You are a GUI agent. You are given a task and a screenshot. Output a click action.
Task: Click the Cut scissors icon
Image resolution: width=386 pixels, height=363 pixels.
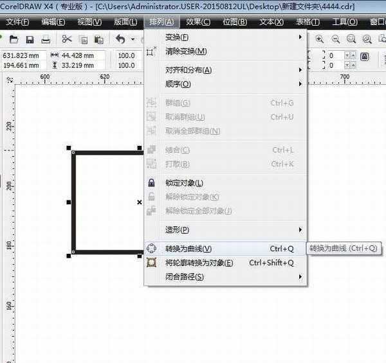point(67,40)
